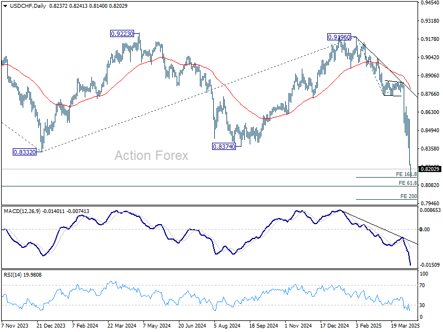Click the 7 Nov 2023 date marker
The width and height of the screenshot is (443, 332).
(14, 326)
